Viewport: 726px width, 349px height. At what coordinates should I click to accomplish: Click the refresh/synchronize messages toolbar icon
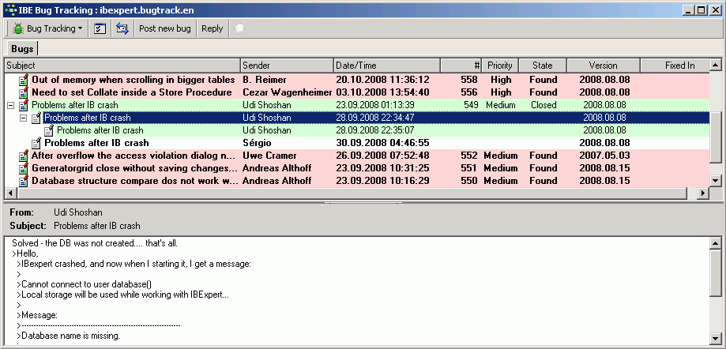click(122, 28)
